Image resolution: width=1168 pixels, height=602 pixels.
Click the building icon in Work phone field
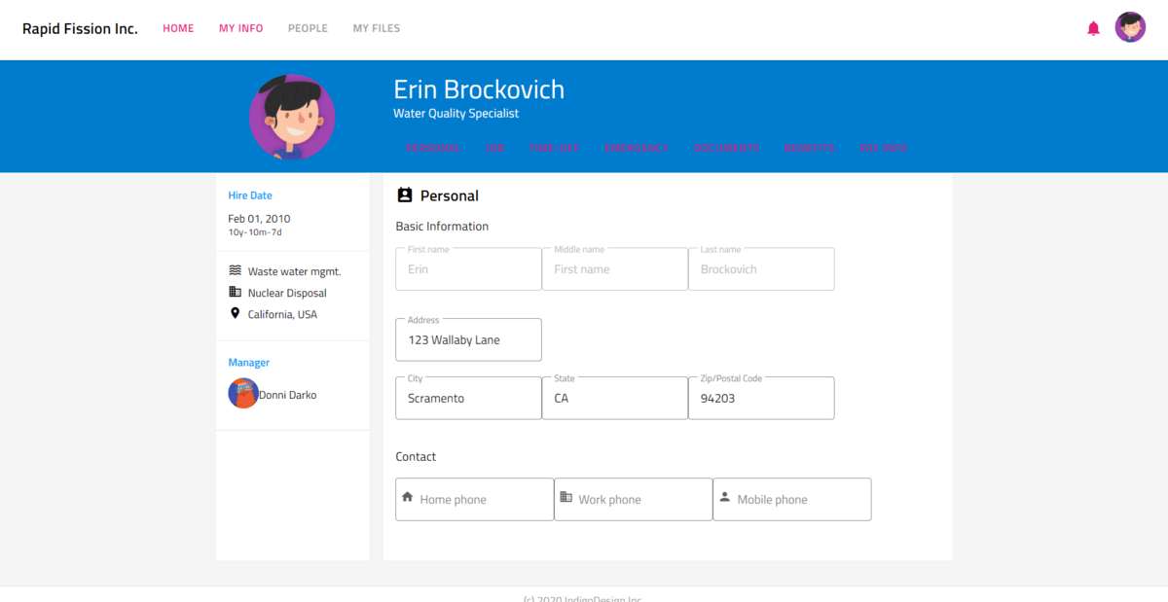[x=566, y=497]
